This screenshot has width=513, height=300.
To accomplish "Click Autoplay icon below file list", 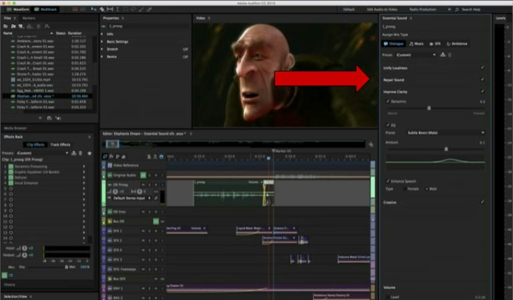I will click(x=58, y=118).
